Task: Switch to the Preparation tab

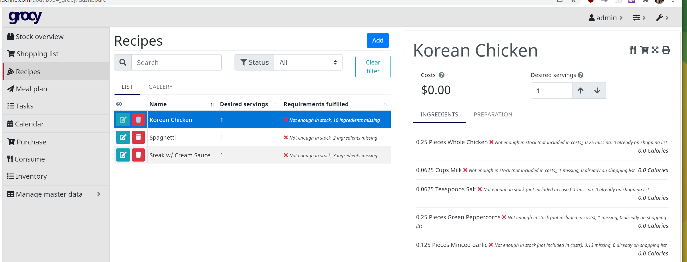Action: tap(493, 114)
